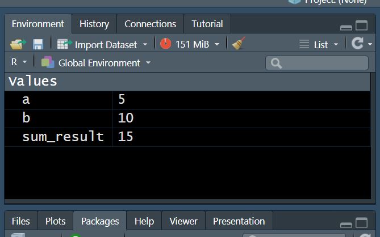Click the red memory usage pie icon
This screenshot has width=380, height=237.
coord(165,44)
